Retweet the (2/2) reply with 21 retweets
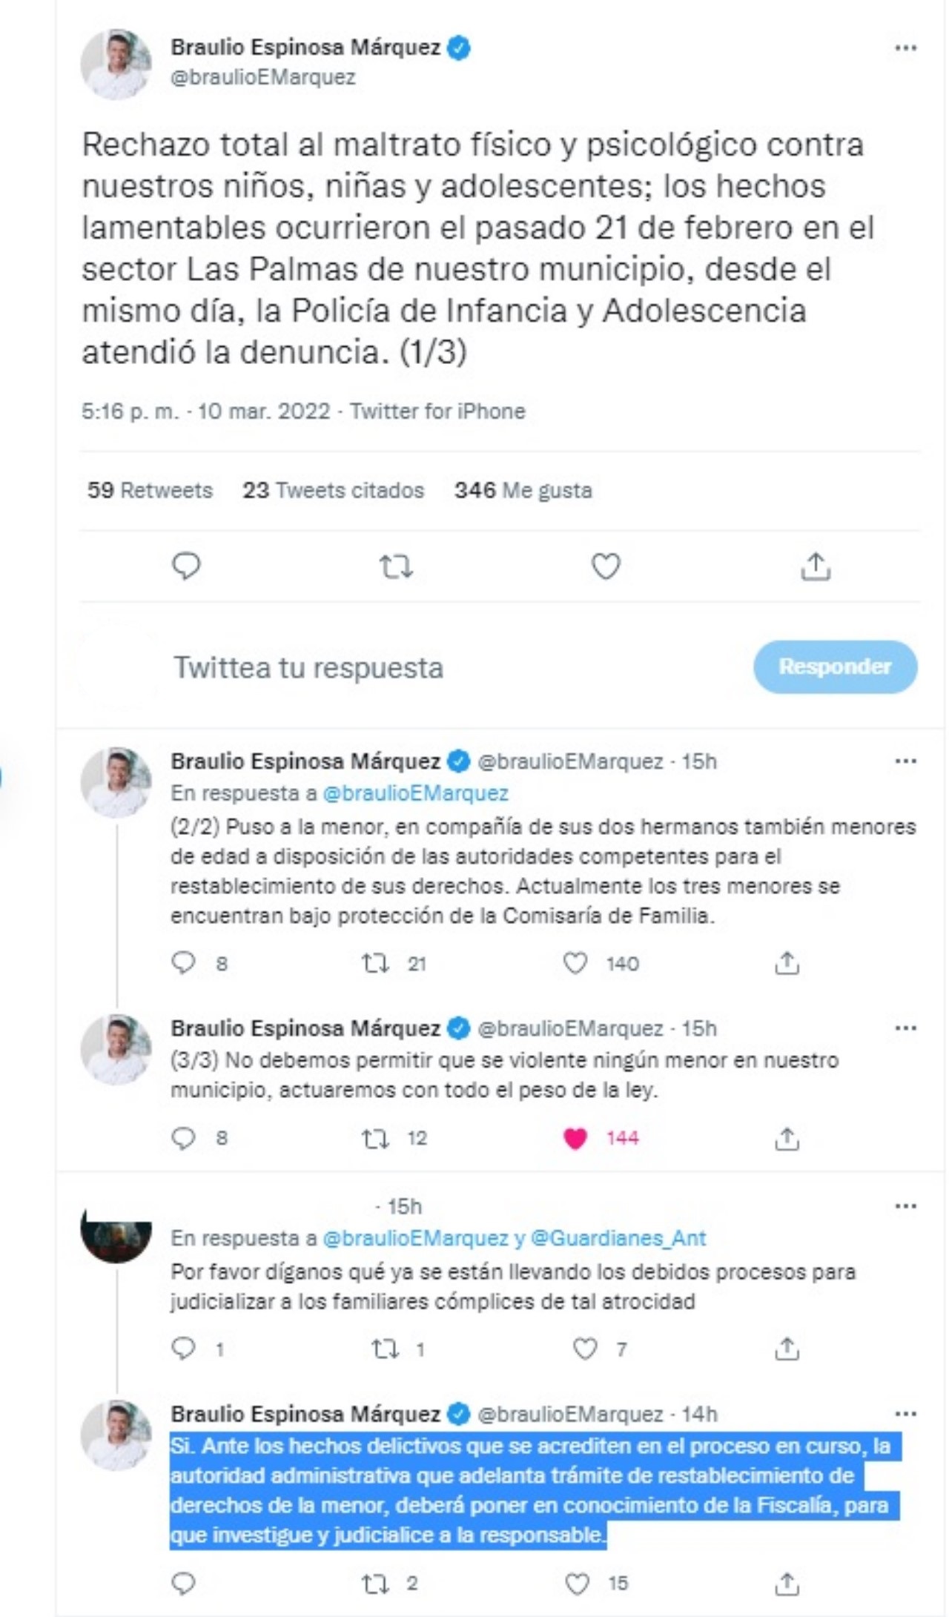Viewport: 949px width, 1617px height. (375, 963)
